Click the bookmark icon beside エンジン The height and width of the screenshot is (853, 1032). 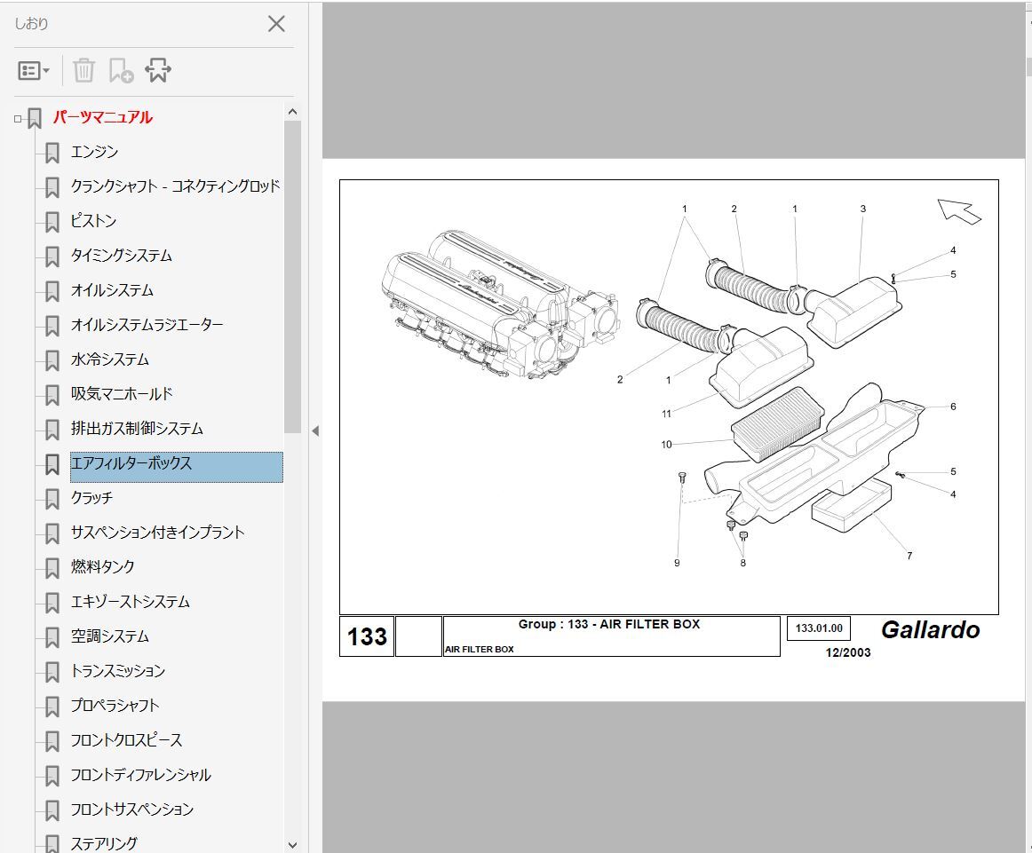click(52, 154)
